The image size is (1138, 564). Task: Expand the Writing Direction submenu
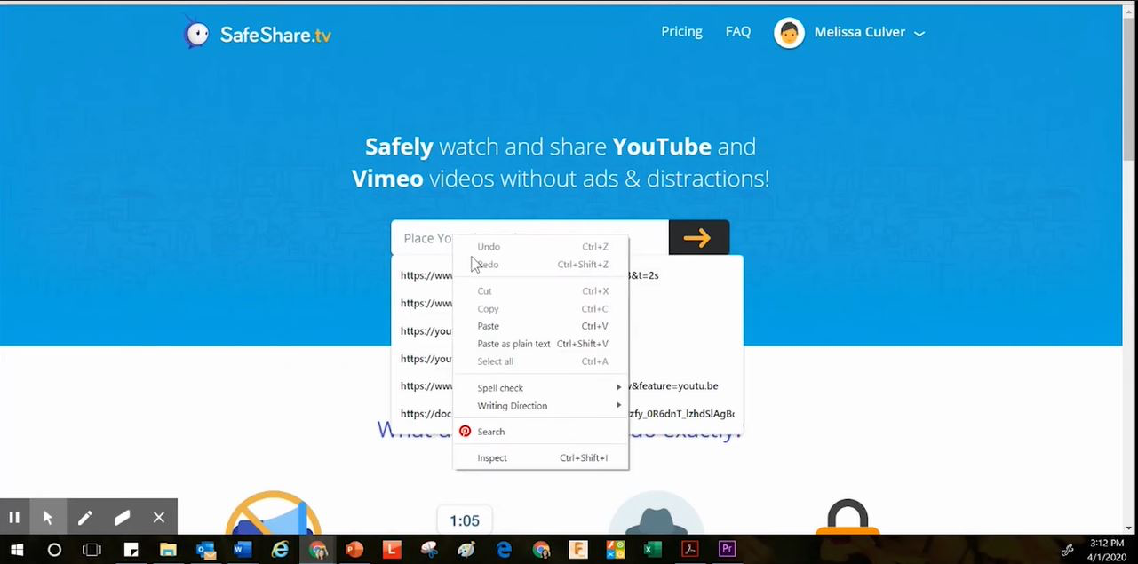[513, 406]
